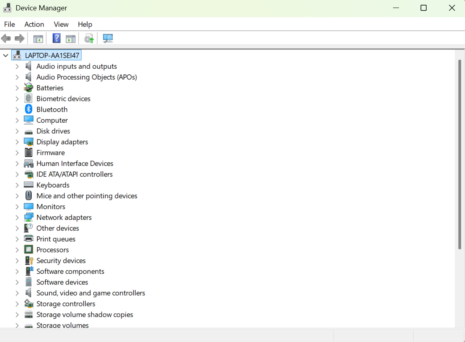The image size is (465, 342).
Task: Click the Keyboards category icon
Action: point(28,185)
